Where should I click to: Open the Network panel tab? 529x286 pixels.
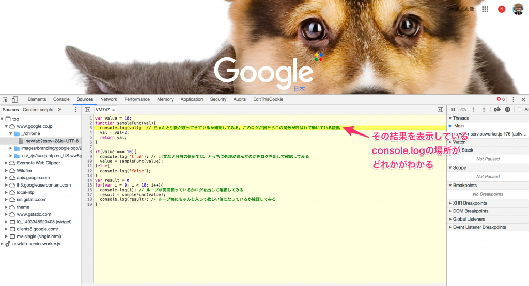[x=108, y=99]
